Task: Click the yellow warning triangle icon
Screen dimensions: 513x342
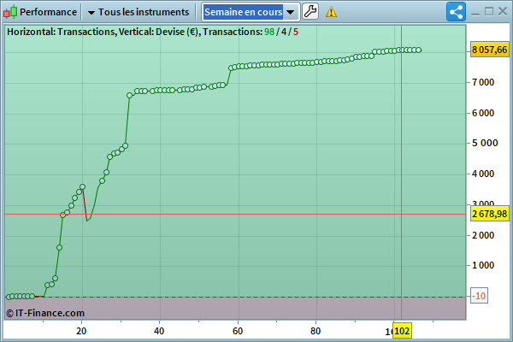Action: tap(331, 12)
